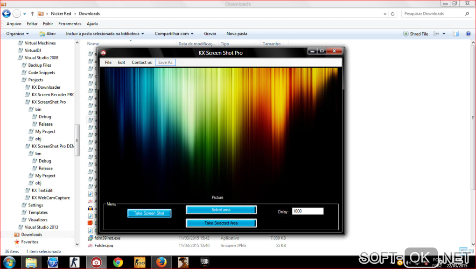
Task: Open the Ferramentas menu in Explorer
Action: (x=70, y=24)
